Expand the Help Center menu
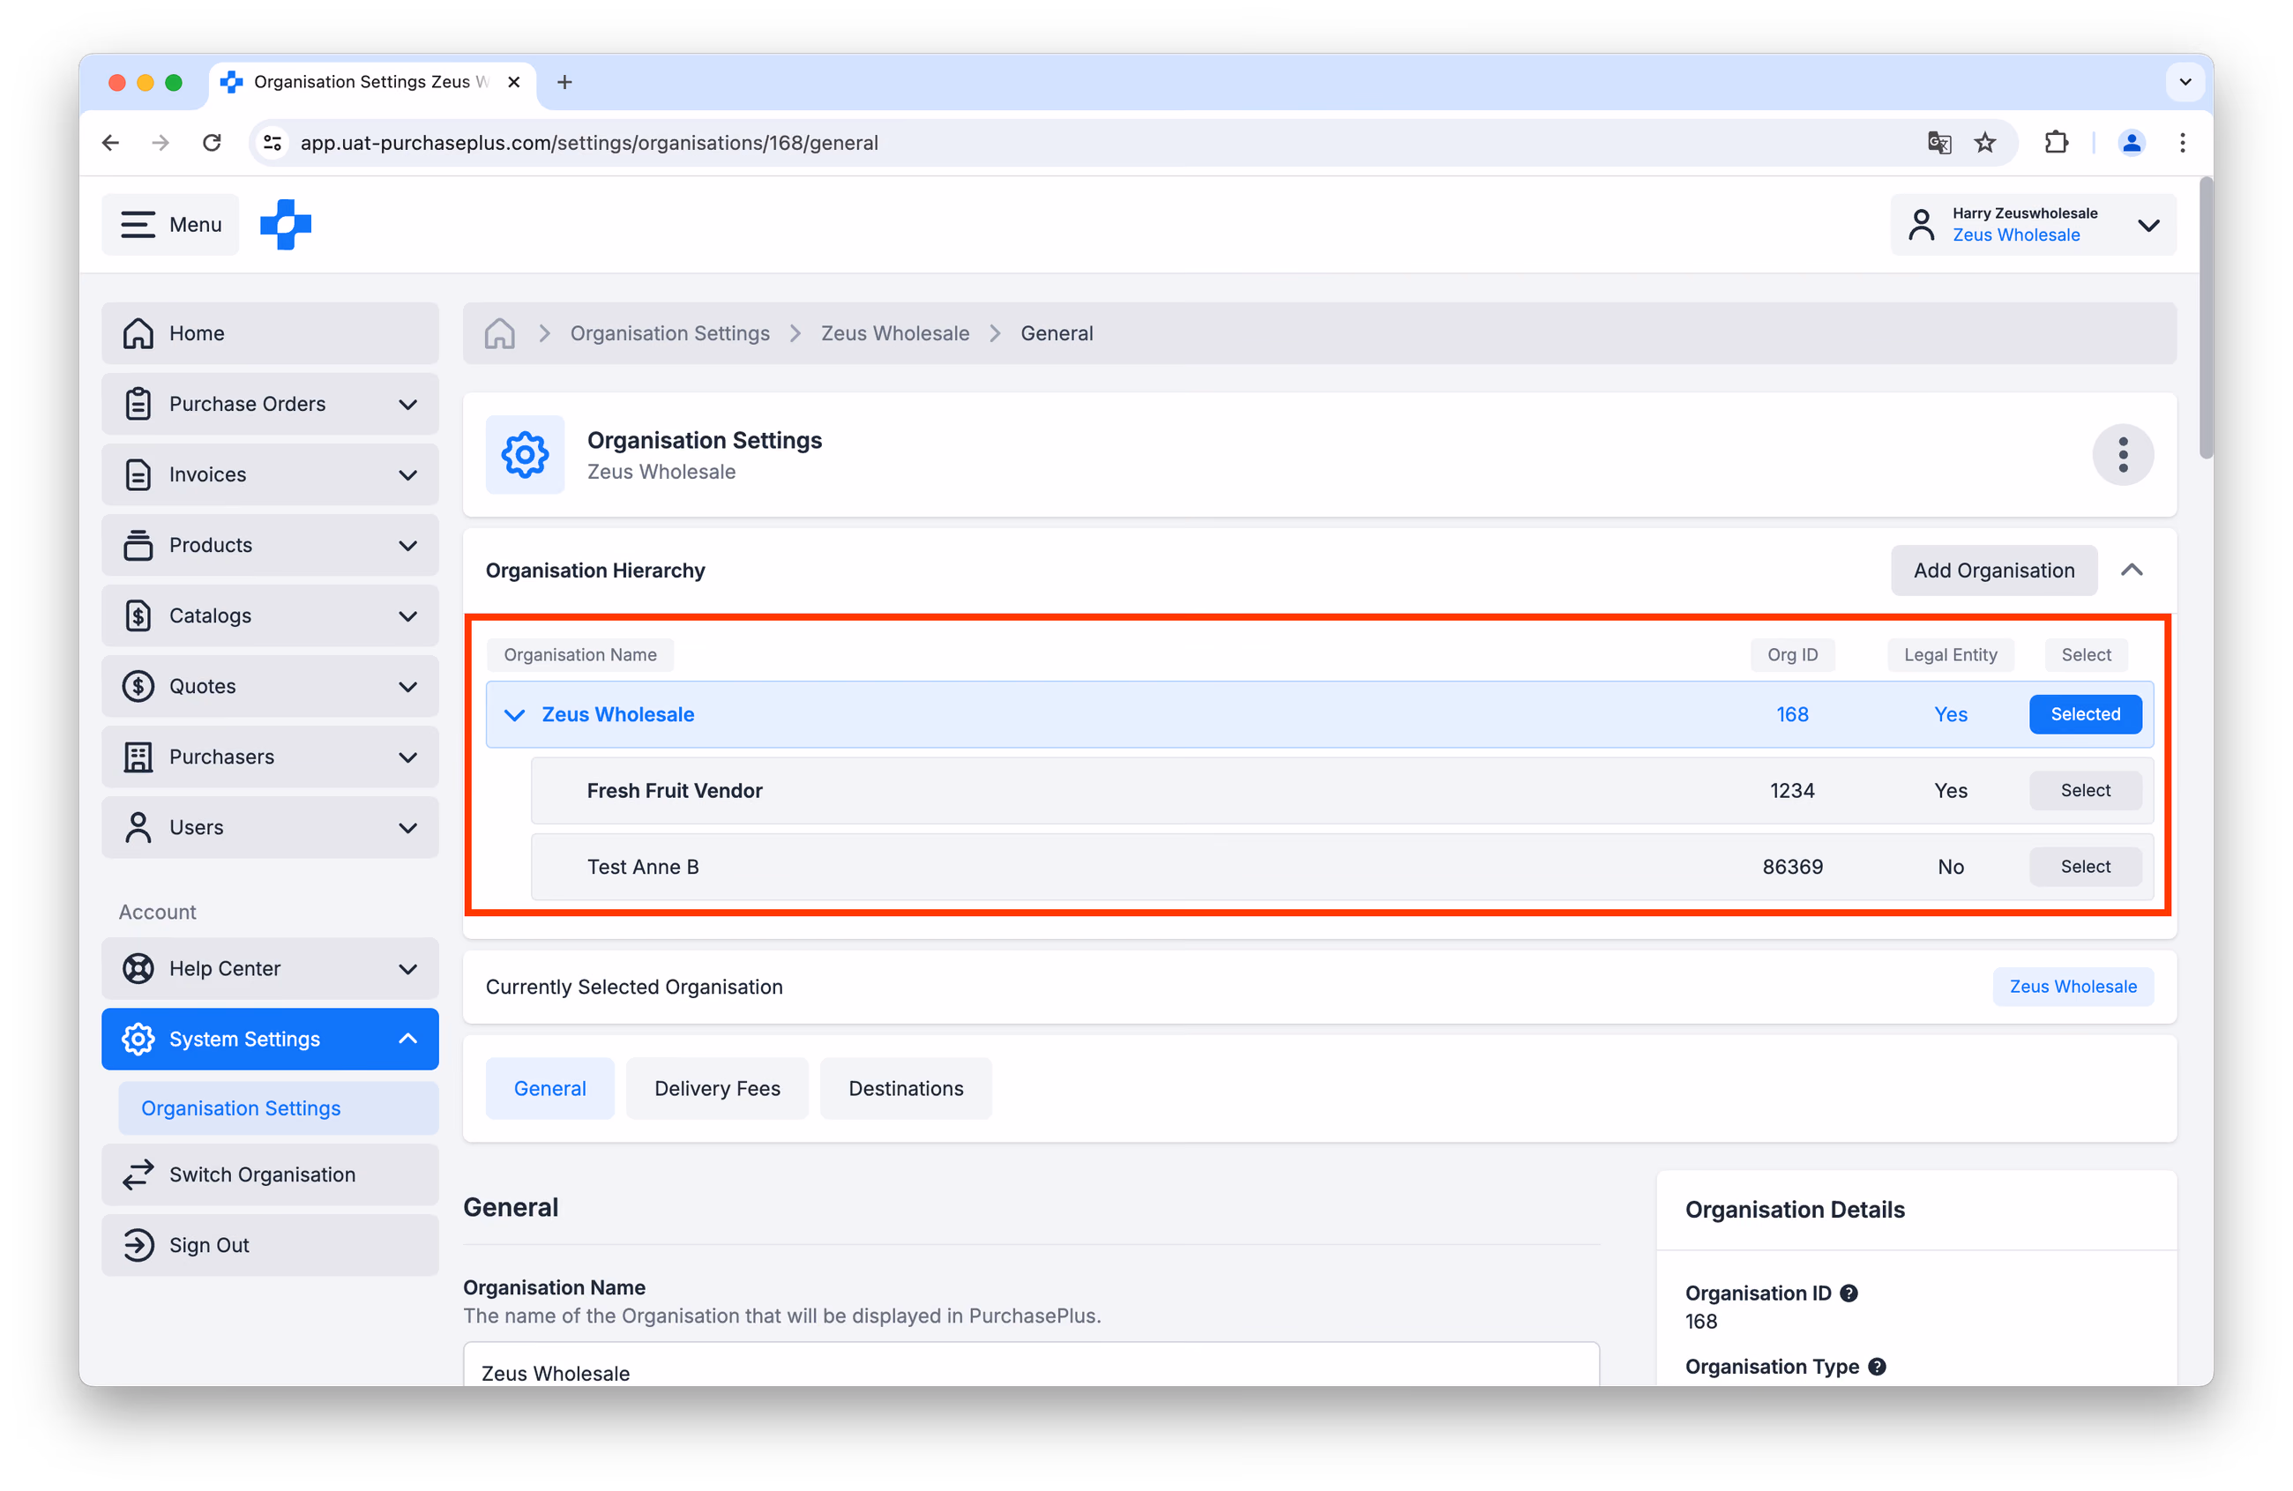This screenshot has width=2293, height=1491. (270, 968)
